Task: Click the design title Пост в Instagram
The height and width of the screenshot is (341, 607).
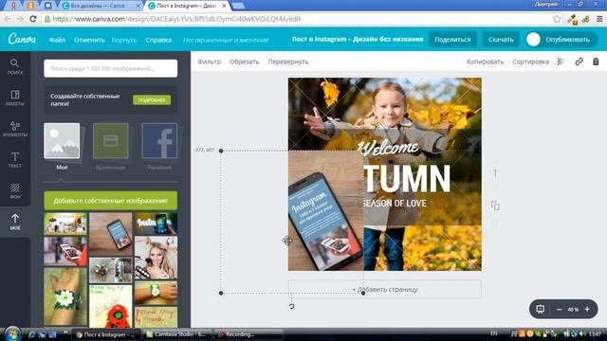Action: coord(358,39)
